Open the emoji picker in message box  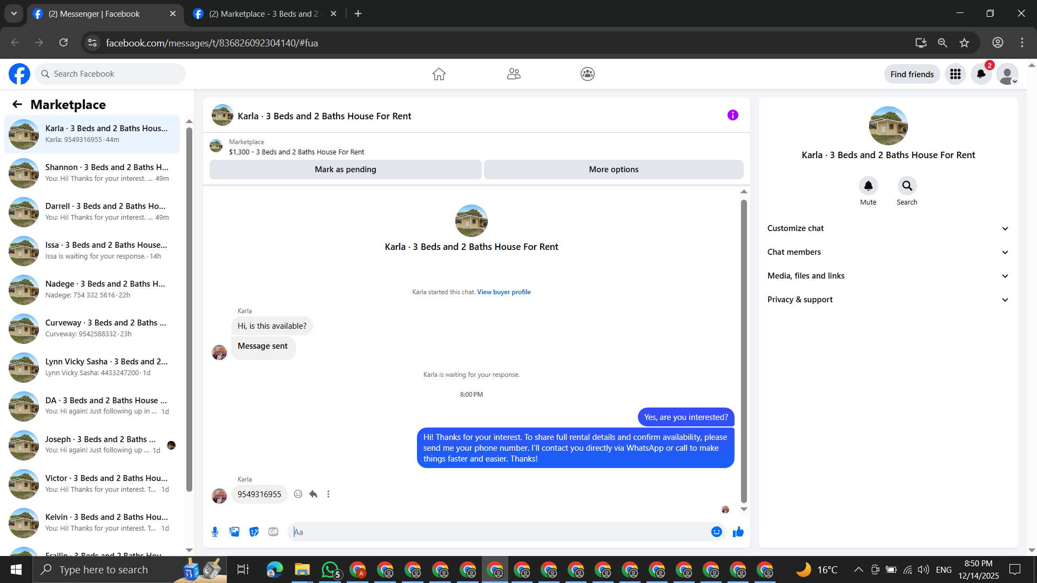click(716, 532)
